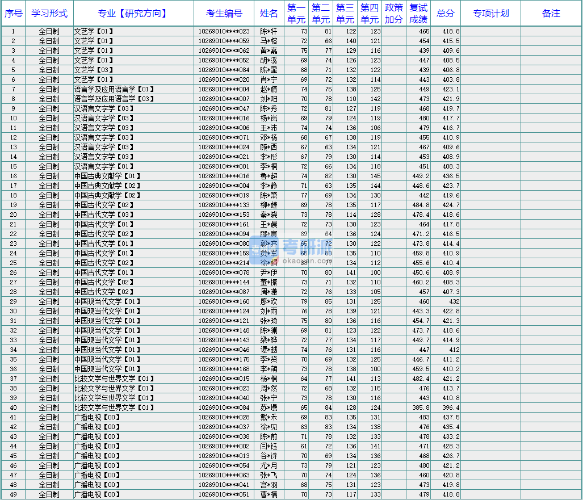583x500 pixels.
Task: Click the 考生编号 column header
Action: (224, 13)
